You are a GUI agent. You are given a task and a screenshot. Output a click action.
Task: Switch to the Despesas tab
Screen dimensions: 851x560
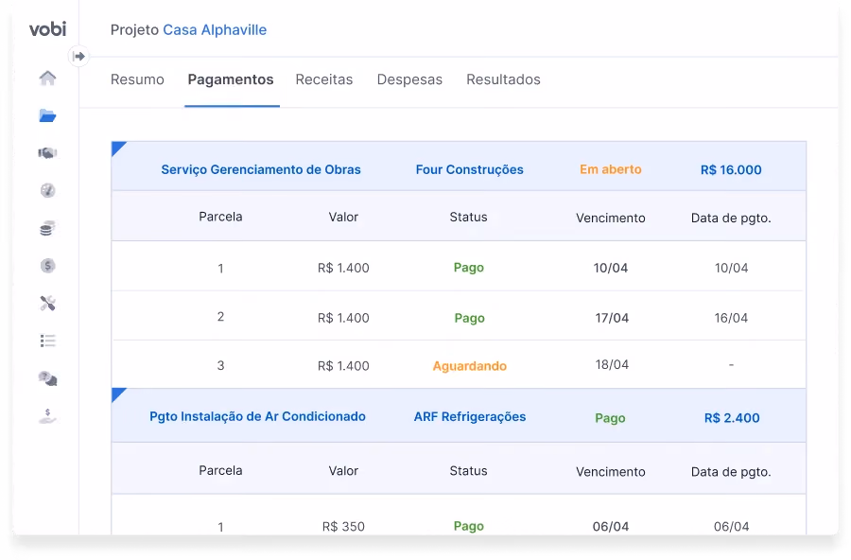[x=409, y=79]
